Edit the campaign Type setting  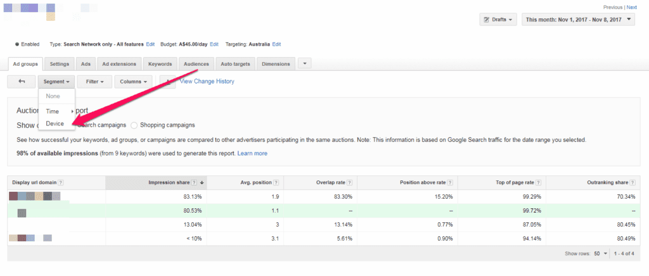click(x=150, y=44)
